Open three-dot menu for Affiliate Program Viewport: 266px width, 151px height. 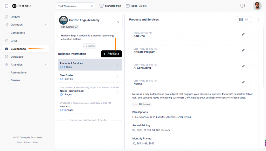(x=250, y=50)
